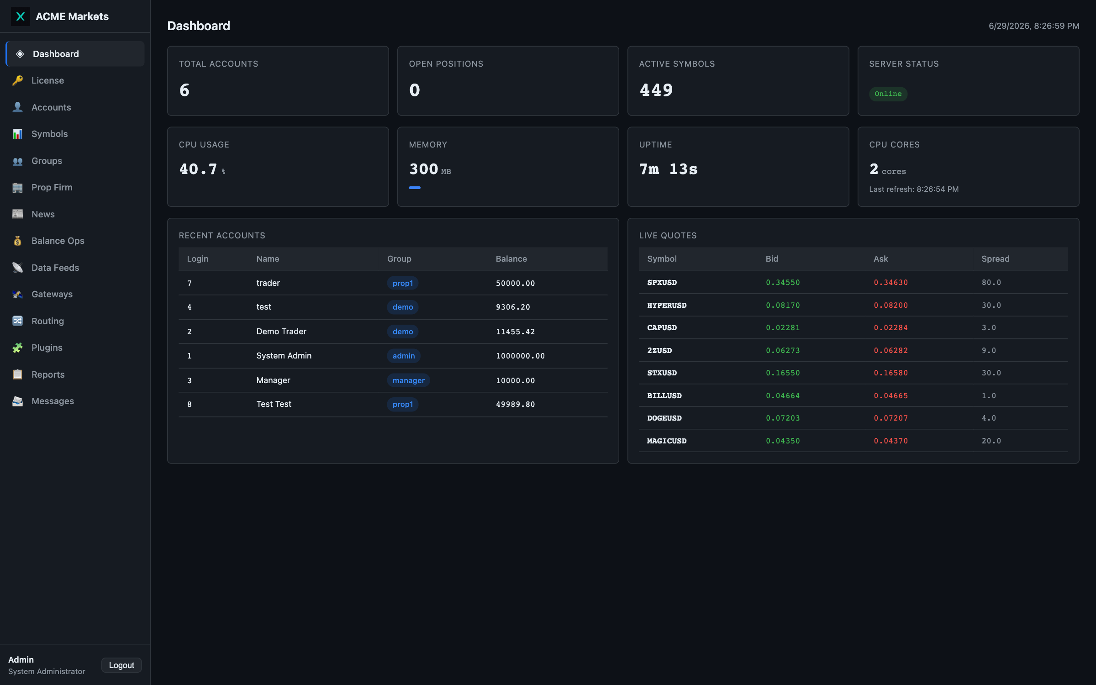This screenshot has width=1096, height=685.
Task: Click the Symbols bar chart icon
Action: pos(17,134)
